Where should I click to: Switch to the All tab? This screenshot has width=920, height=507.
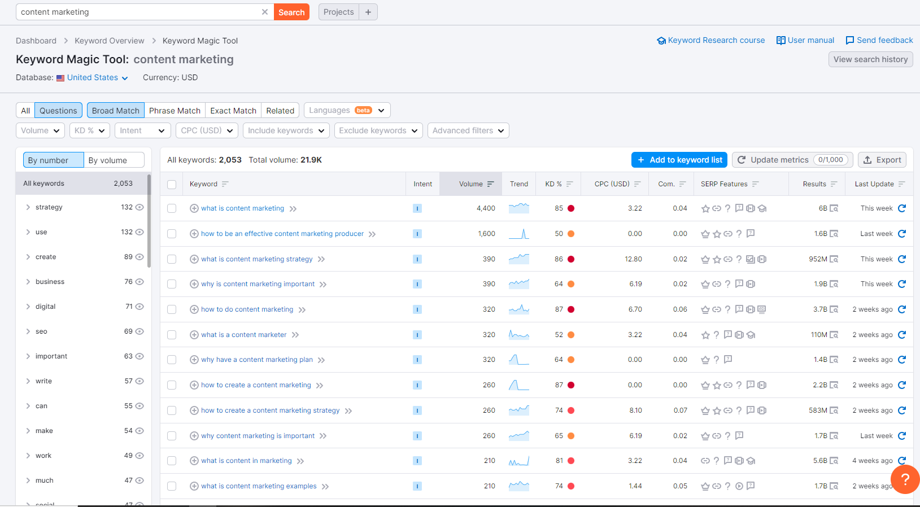point(25,110)
